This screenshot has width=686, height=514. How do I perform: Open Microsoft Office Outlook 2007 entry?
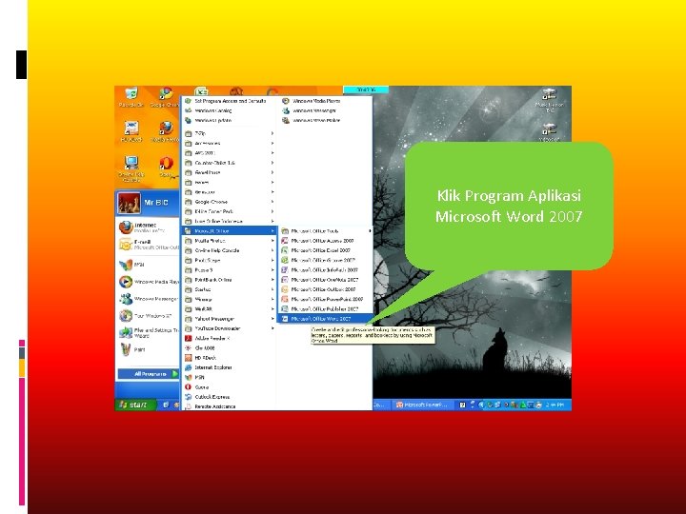coord(325,289)
